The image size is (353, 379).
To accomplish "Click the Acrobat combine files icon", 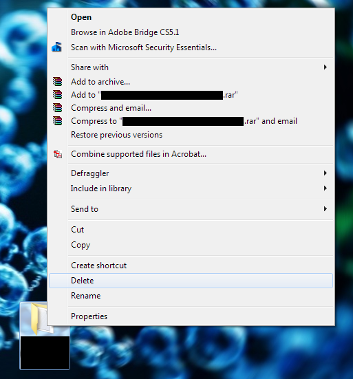I will (x=58, y=154).
